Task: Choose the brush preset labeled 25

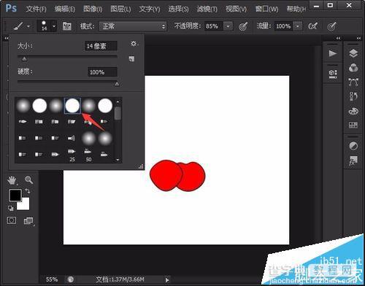Action: [x=72, y=155]
